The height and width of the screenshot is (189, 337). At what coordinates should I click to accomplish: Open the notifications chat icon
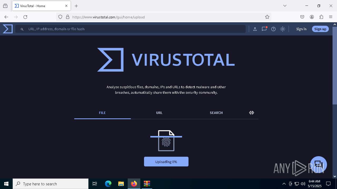[264, 29]
